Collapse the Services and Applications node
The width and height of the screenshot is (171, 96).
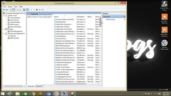coord(4,34)
